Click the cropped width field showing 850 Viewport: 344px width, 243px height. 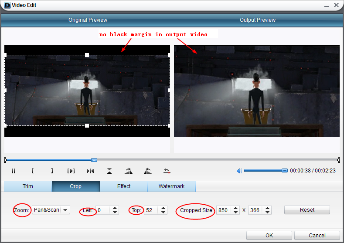point(224,210)
